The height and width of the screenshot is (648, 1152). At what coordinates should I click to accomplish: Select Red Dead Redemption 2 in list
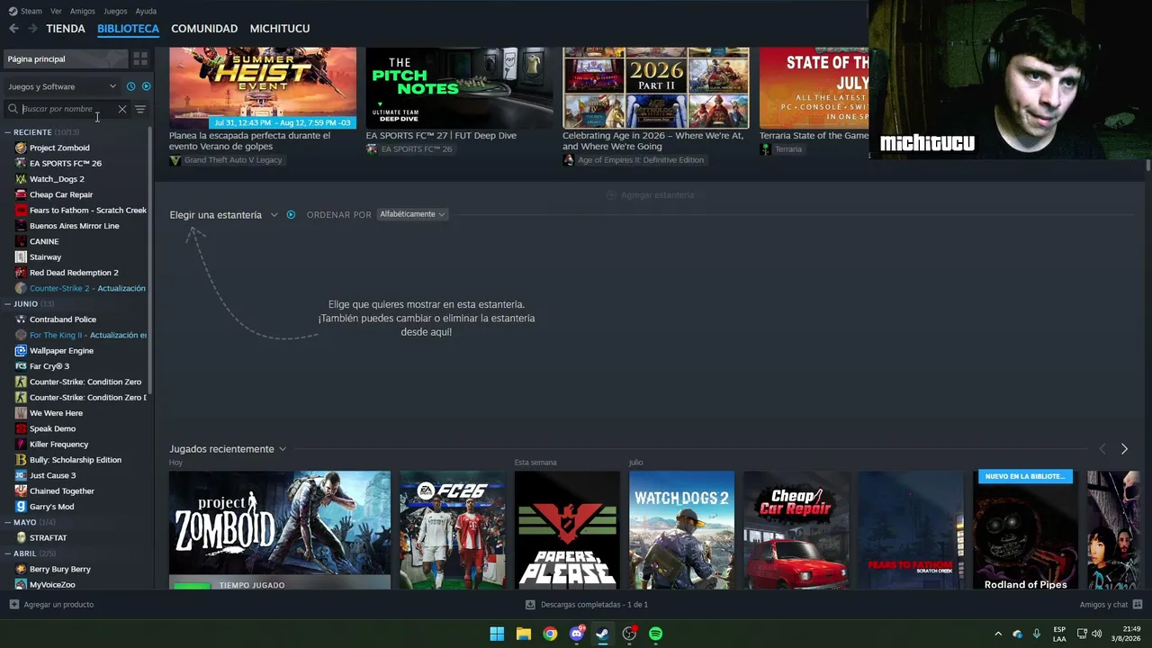tap(76, 273)
